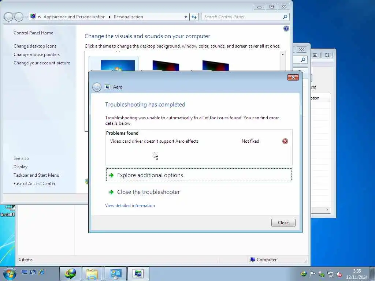The image size is (375, 281).
Task: Open Taskbar and Start Menu link
Action: click(x=36, y=175)
